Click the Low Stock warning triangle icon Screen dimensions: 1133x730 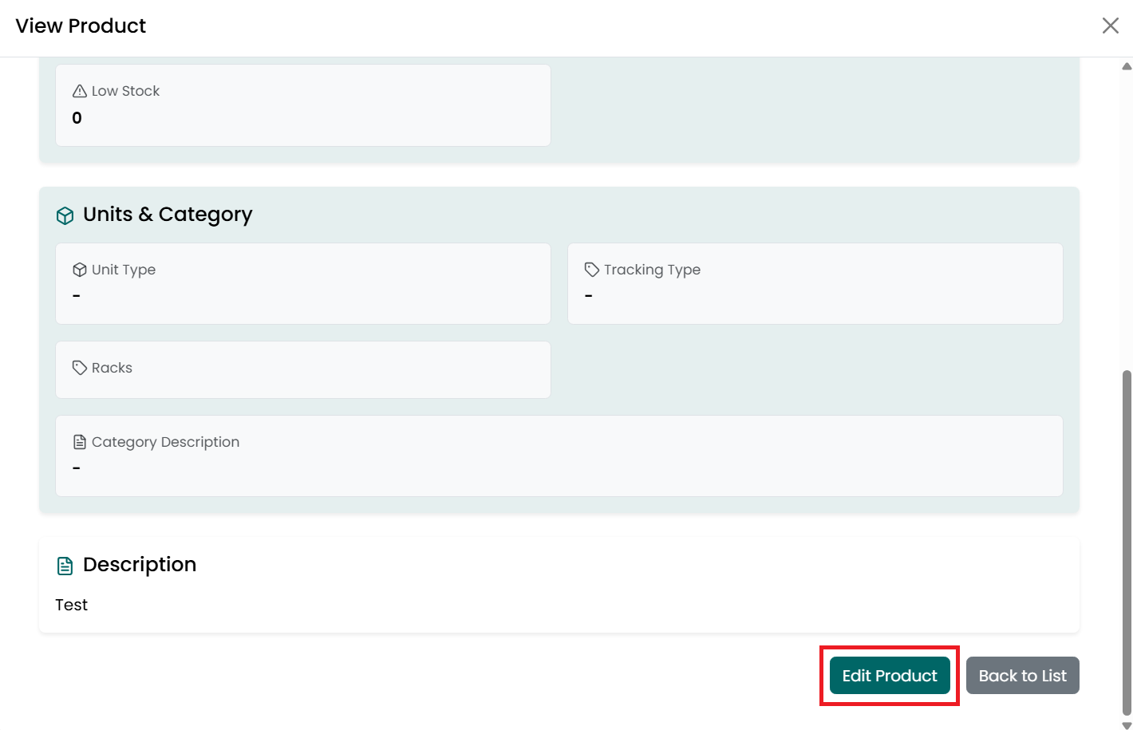pos(80,91)
